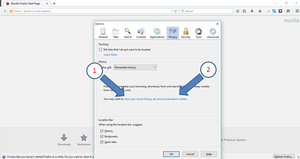
Task: Open the Downloads arrow in toolbar
Action: [x=252, y=11]
